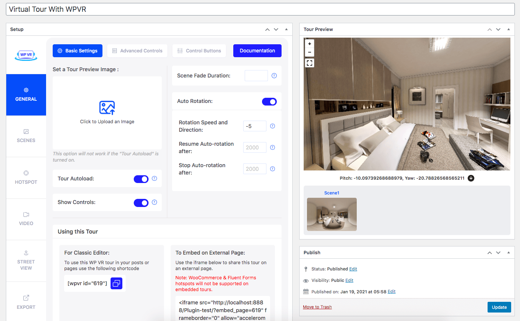Viewport: 520px width, 321px height.
Task: Click the published date calendar icon
Action: 306,292
